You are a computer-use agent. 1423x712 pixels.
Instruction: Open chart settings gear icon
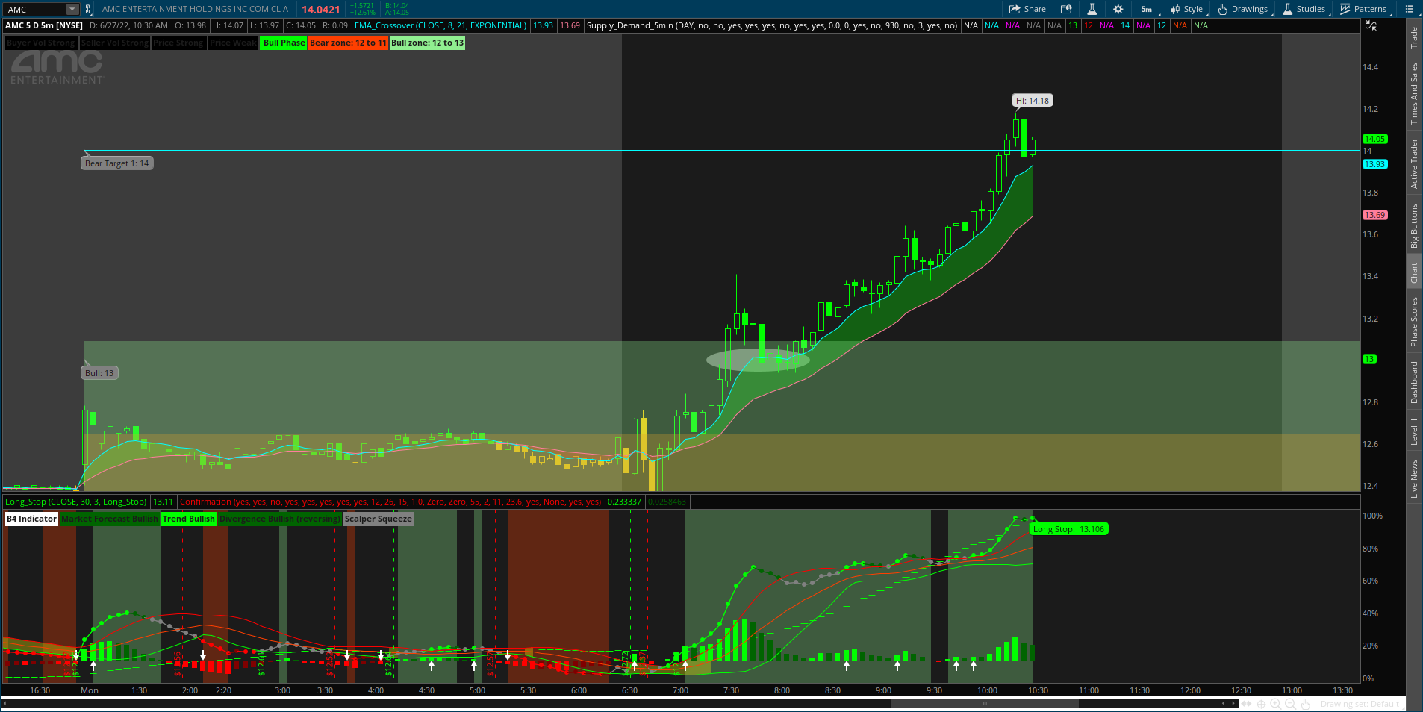(1118, 9)
